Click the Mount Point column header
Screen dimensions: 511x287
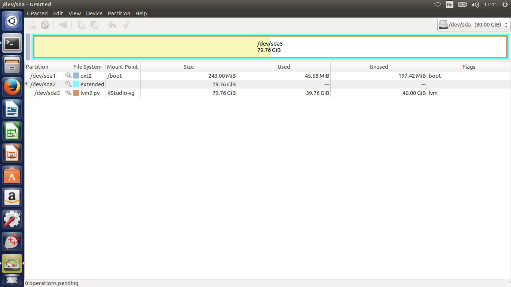click(x=123, y=67)
